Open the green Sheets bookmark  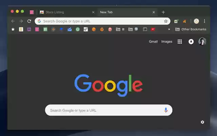(45, 29)
